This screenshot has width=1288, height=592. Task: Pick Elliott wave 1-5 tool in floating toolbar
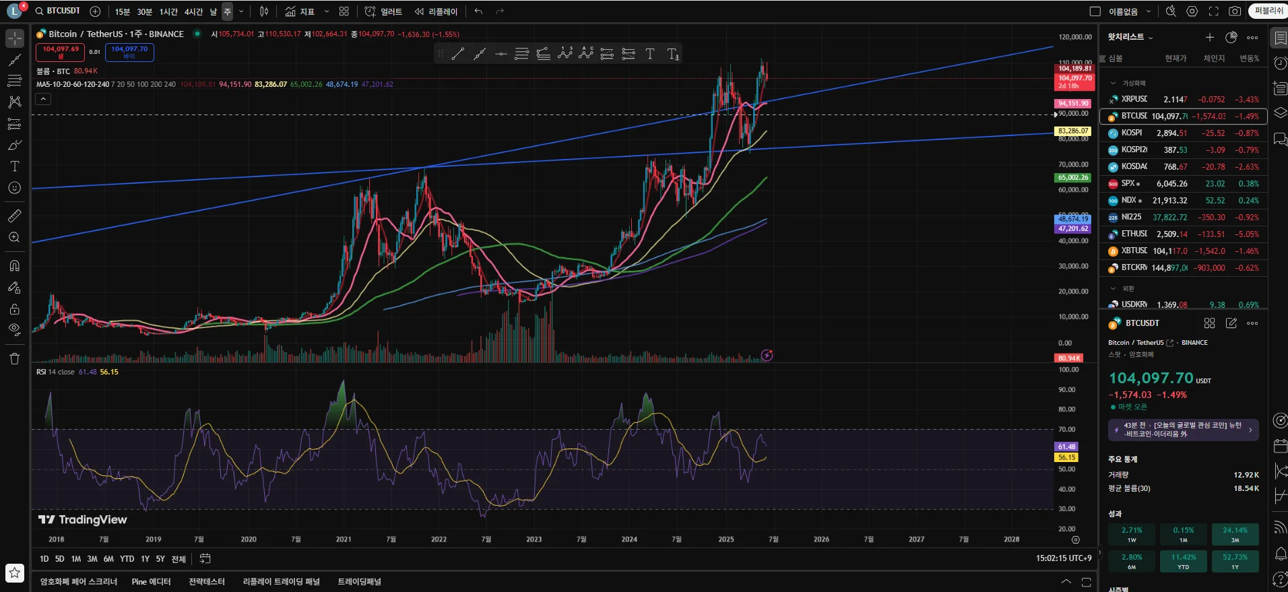(x=565, y=54)
